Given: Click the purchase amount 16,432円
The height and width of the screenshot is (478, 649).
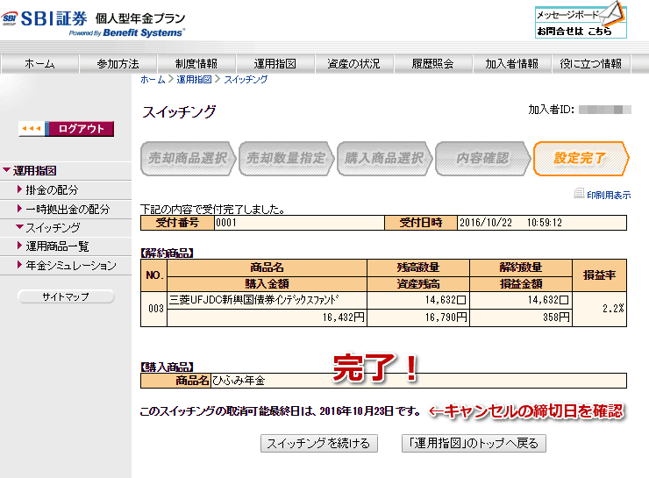Looking at the screenshot, I should click(344, 317).
